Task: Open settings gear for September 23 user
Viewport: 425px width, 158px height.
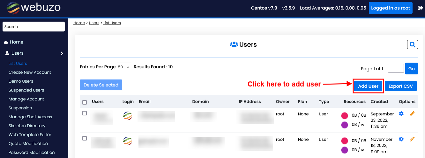Action: click(x=401, y=114)
